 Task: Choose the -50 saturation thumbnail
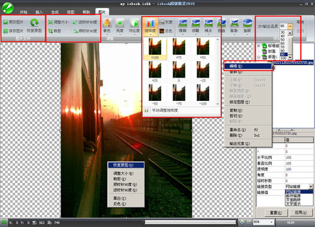point(155,95)
